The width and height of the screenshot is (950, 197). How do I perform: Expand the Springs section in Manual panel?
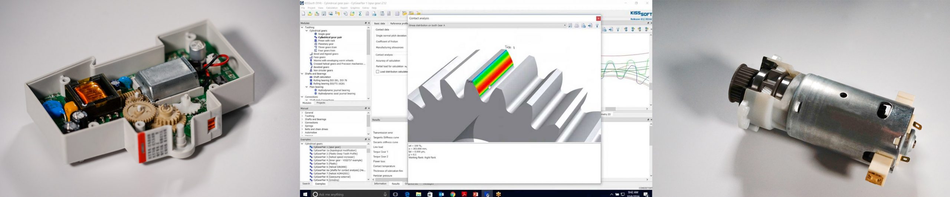(x=302, y=126)
